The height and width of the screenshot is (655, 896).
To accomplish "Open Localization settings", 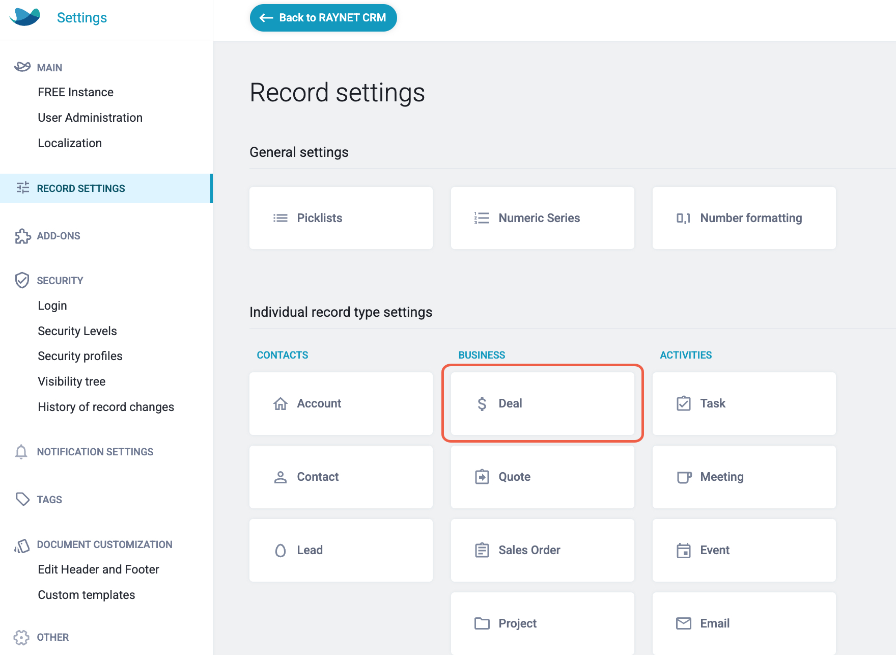I will click(x=70, y=143).
